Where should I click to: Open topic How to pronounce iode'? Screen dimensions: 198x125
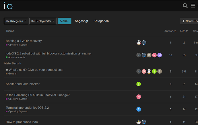[22, 122]
